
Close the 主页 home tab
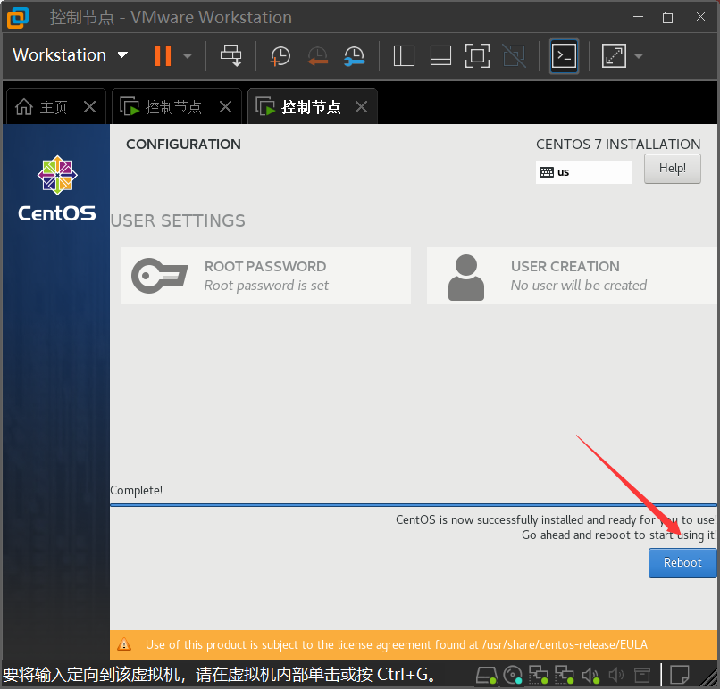coord(90,107)
